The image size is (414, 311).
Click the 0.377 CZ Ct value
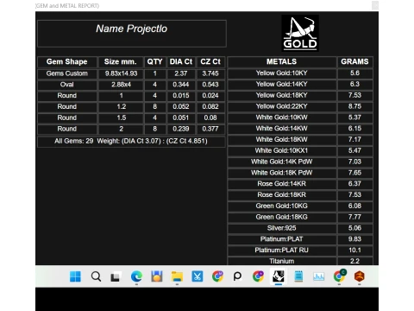pyautogui.click(x=210, y=129)
